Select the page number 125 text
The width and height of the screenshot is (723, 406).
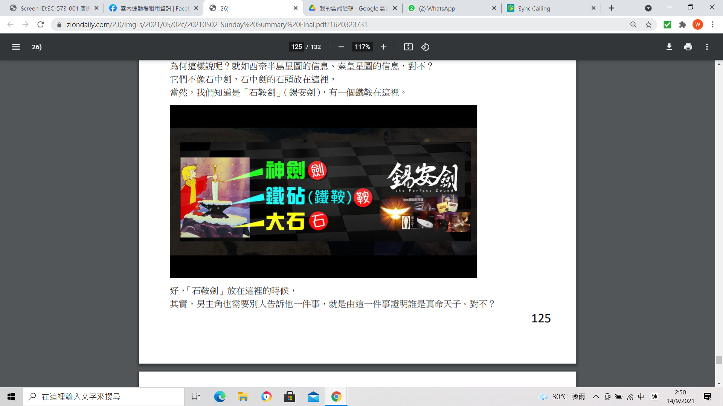coord(541,318)
